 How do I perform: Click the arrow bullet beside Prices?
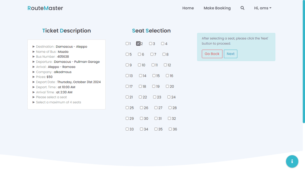click(34, 77)
